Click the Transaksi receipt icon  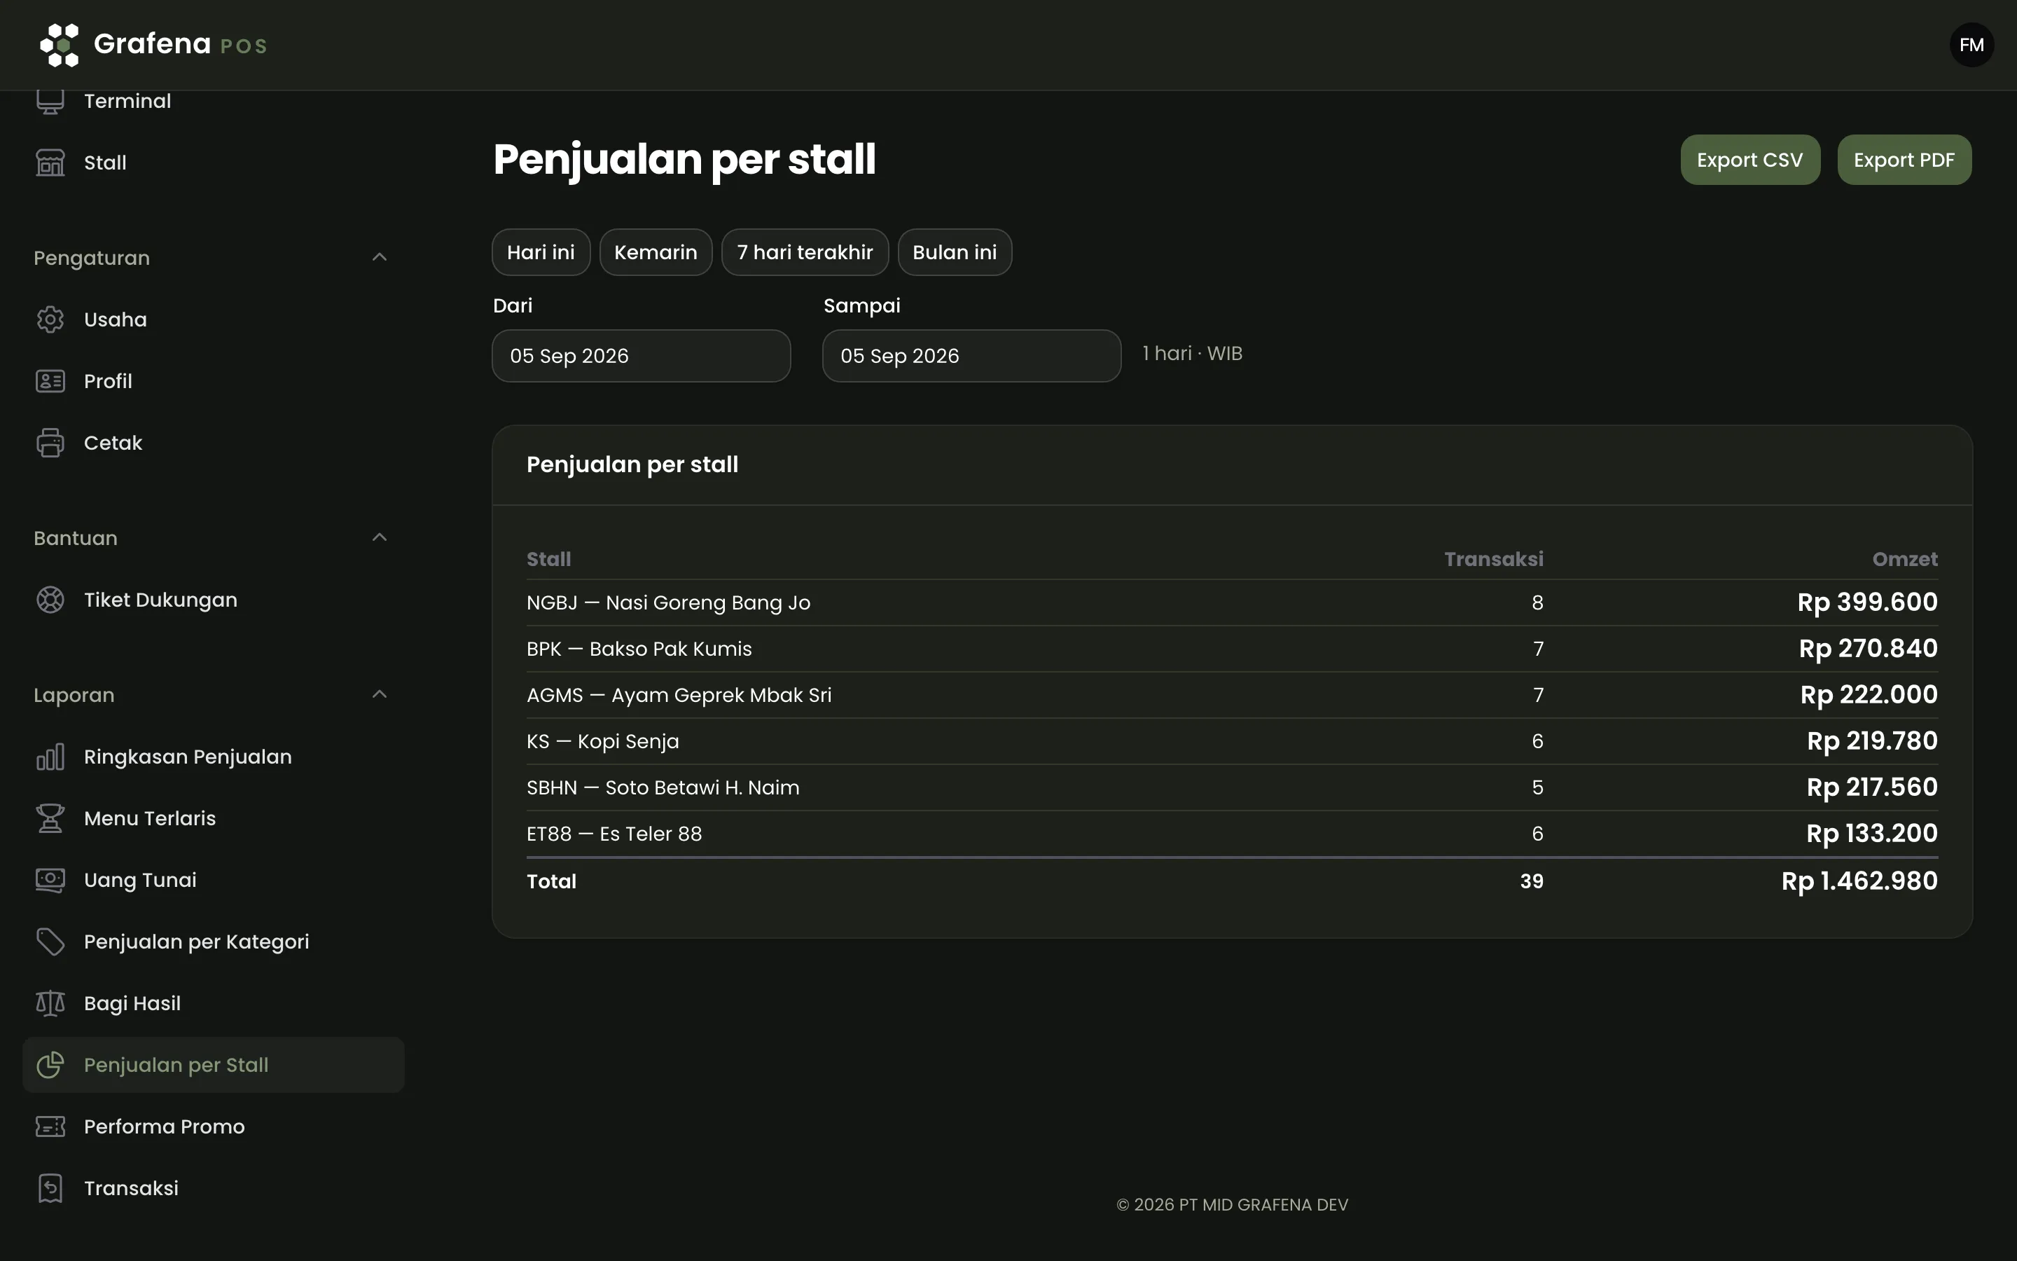click(x=50, y=1188)
